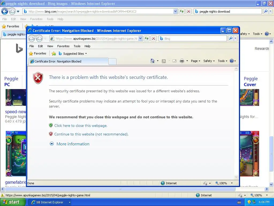Click the Bing images window address bar
This screenshot has width=274, height=206.
pos(100,12)
